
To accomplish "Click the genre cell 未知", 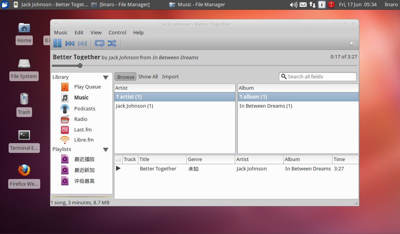I will pyautogui.click(x=193, y=169).
